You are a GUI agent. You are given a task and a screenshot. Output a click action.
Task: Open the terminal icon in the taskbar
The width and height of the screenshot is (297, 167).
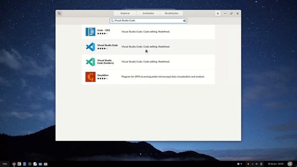click(x=30, y=164)
